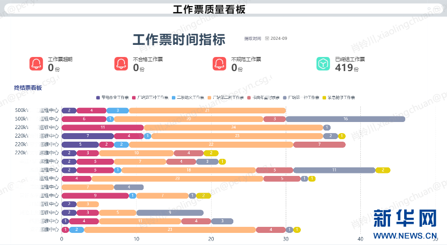The image size is (447, 245).
Task: Click the teal cube icon for 已终结工作票
Action: coord(323,64)
